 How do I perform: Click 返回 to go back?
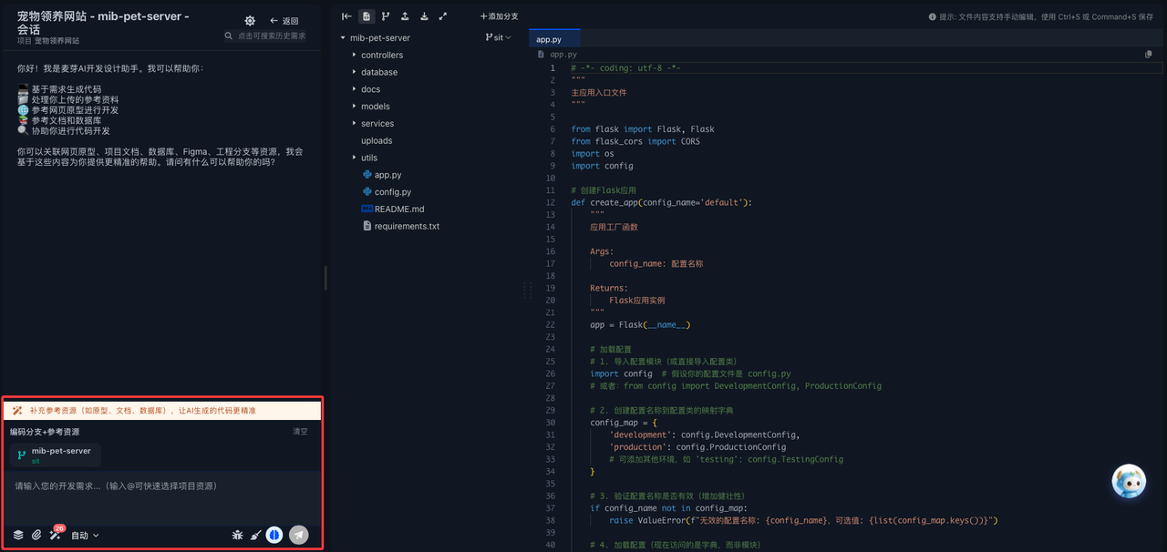[284, 21]
